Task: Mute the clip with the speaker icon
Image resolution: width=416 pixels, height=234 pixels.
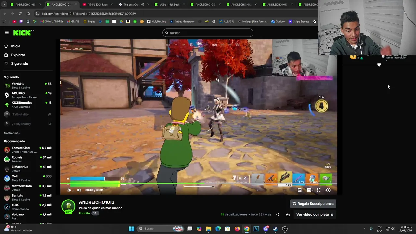Action: tap(79, 190)
